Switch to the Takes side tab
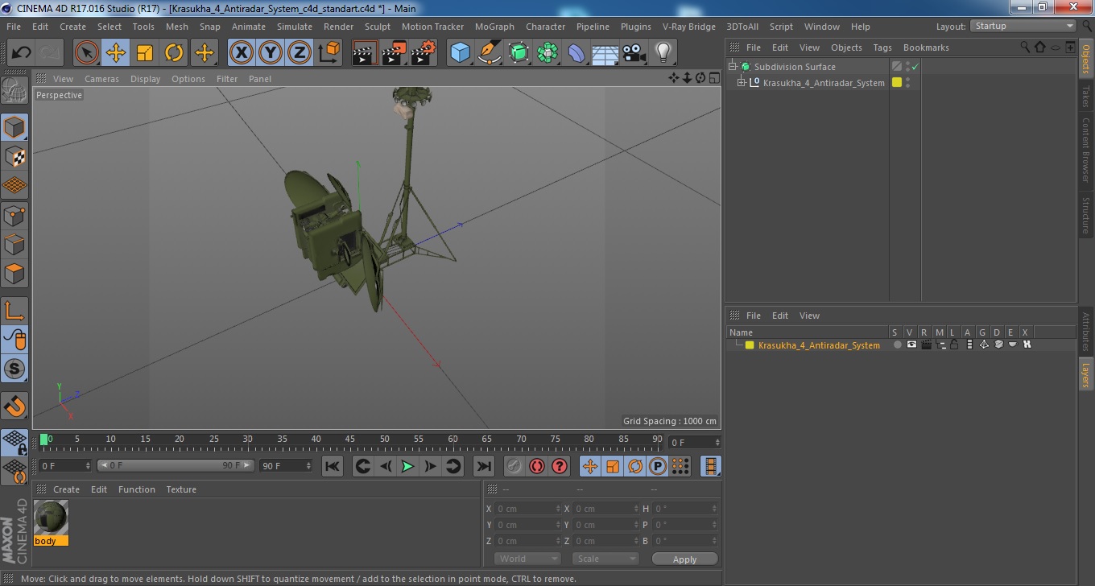Image resolution: width=1095 pixels, height=586 pixels. point(1086,97)
